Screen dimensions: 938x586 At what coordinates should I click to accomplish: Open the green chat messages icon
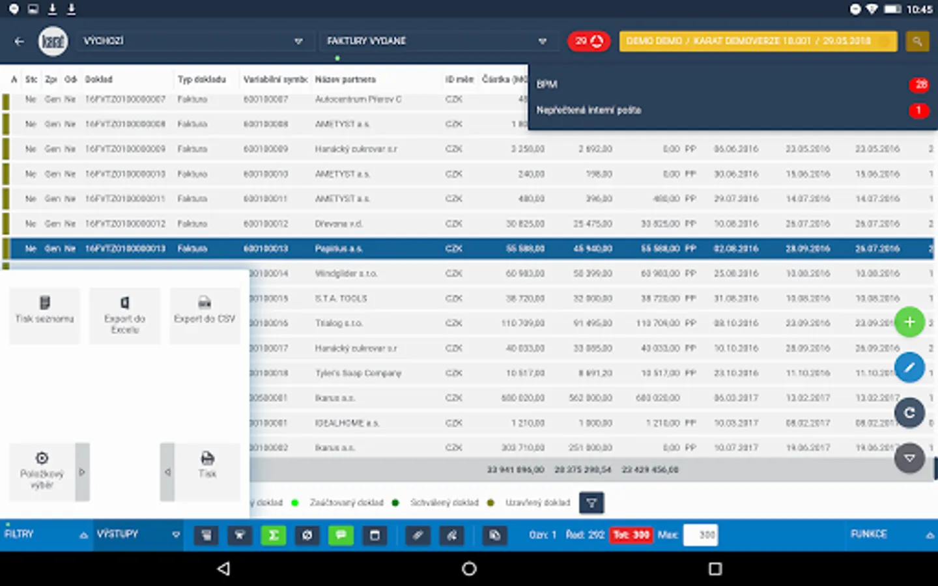point(341,535)
